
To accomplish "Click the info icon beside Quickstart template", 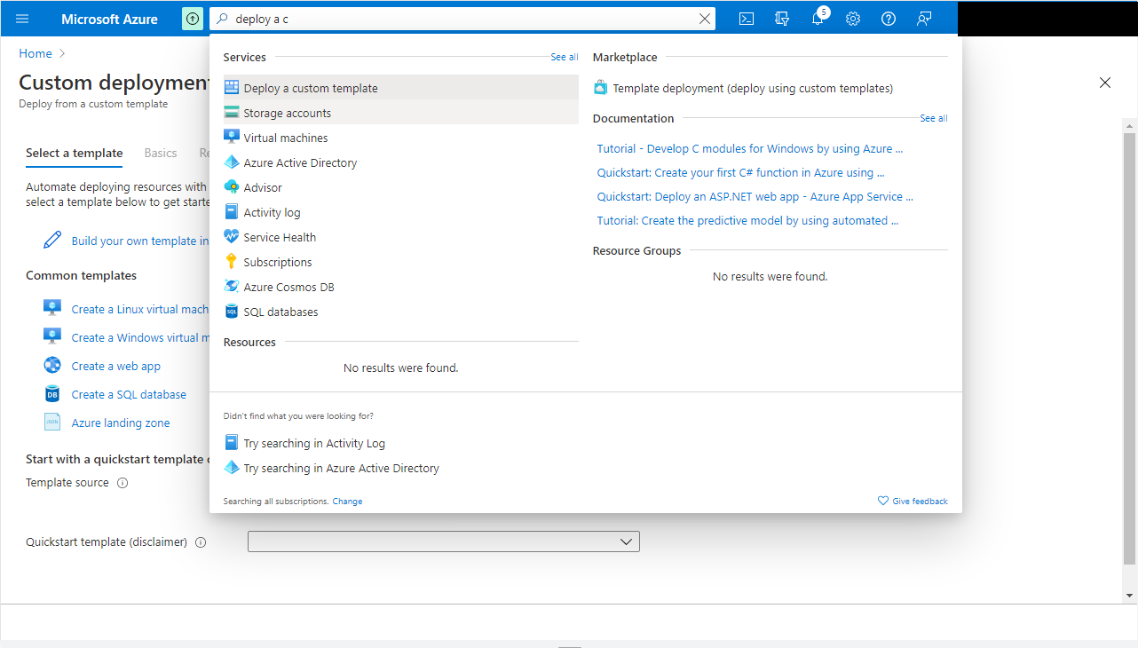I will pyautogui.click(x=201, y=542).
